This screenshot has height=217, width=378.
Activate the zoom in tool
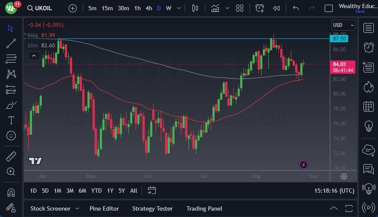pos(11,171)
